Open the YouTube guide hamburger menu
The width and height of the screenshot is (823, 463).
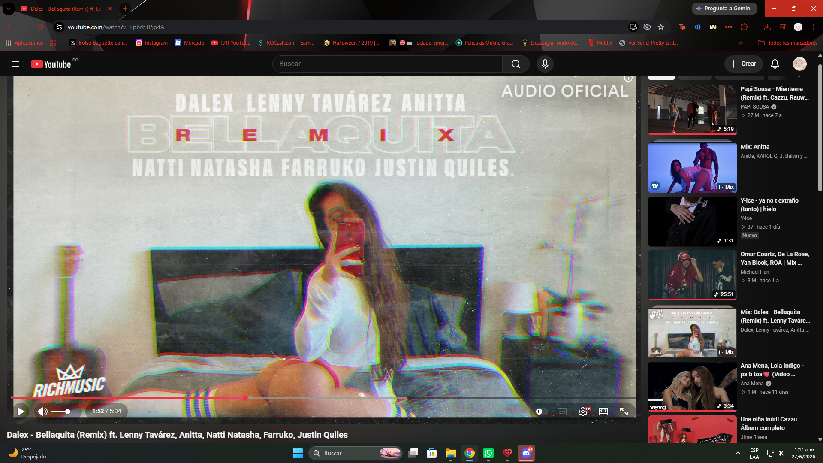[15, 64]
